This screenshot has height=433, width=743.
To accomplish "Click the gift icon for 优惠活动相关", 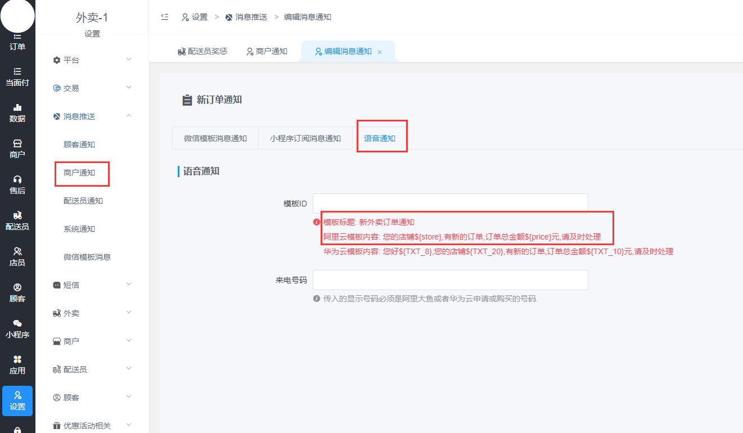I will (x=56, y=426).
